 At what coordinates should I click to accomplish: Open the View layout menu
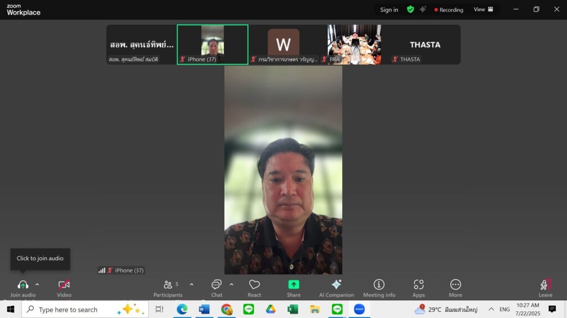coord(483,9)
